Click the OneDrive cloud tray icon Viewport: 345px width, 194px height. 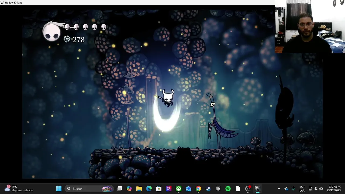click(286, 189)
